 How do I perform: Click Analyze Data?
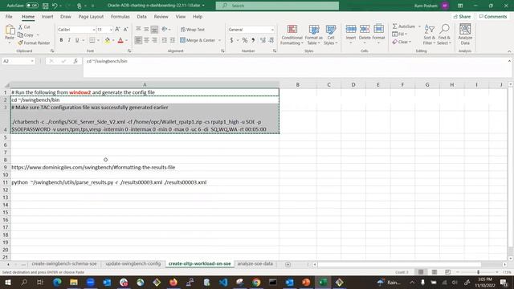click(x=465, y=35)
